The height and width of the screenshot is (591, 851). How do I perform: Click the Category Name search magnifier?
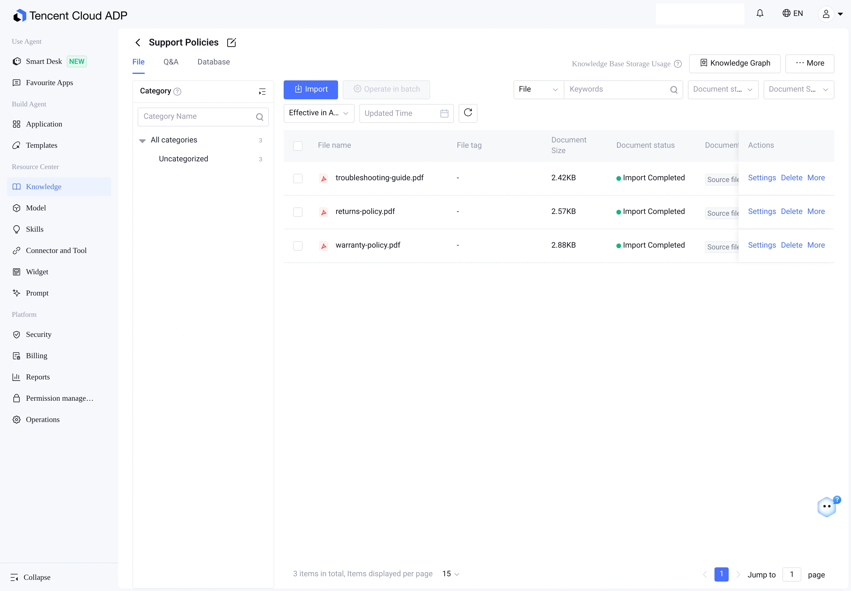(x=260, y=117)
